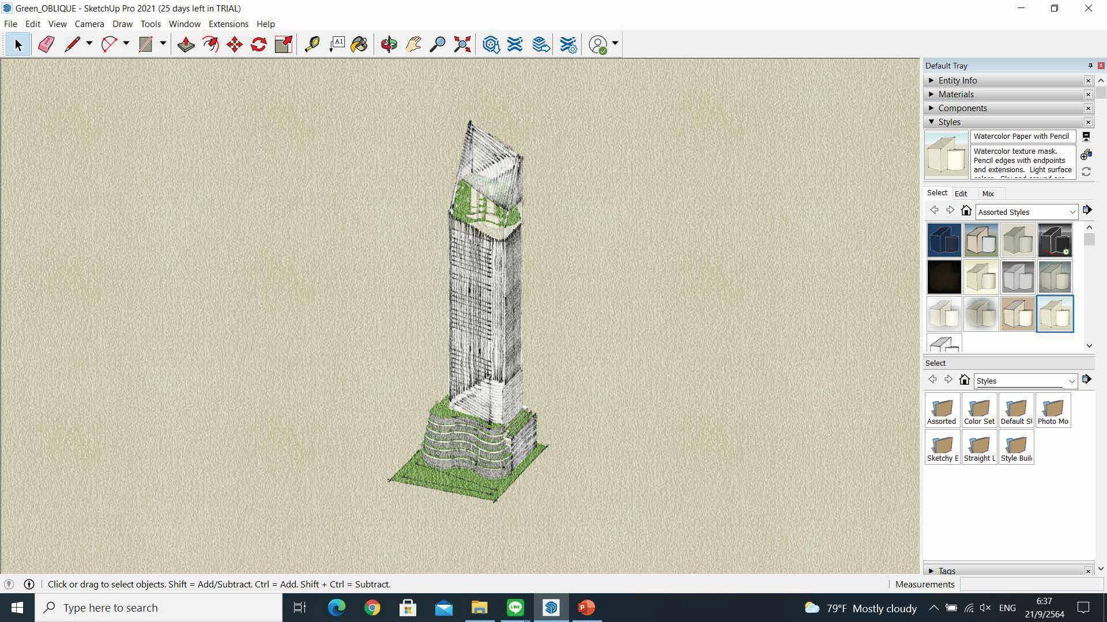Select the Rotate tool
The image size is (1107, 622).
click(258, 44)
